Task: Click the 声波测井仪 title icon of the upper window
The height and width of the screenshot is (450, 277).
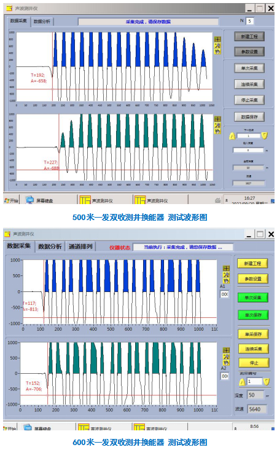Action: (9, 9)
